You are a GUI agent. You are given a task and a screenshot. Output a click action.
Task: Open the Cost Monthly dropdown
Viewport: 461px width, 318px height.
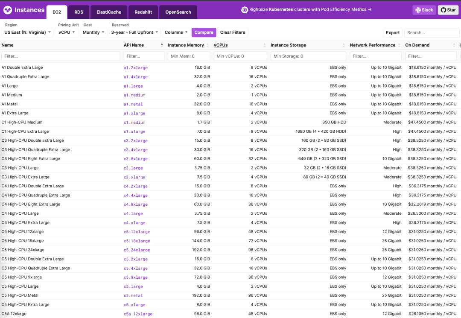coord(93,32)
